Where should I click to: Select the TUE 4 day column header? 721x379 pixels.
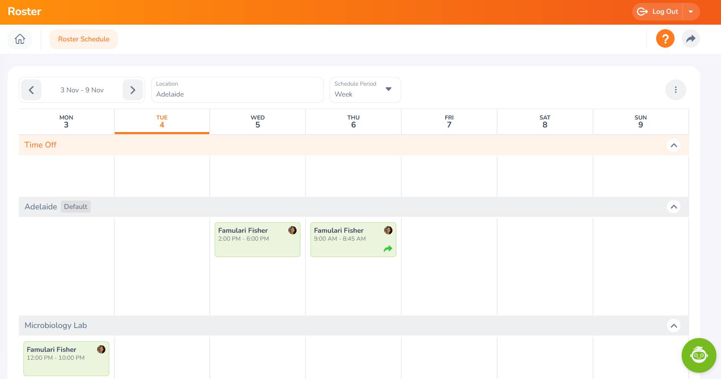point(162,122)
